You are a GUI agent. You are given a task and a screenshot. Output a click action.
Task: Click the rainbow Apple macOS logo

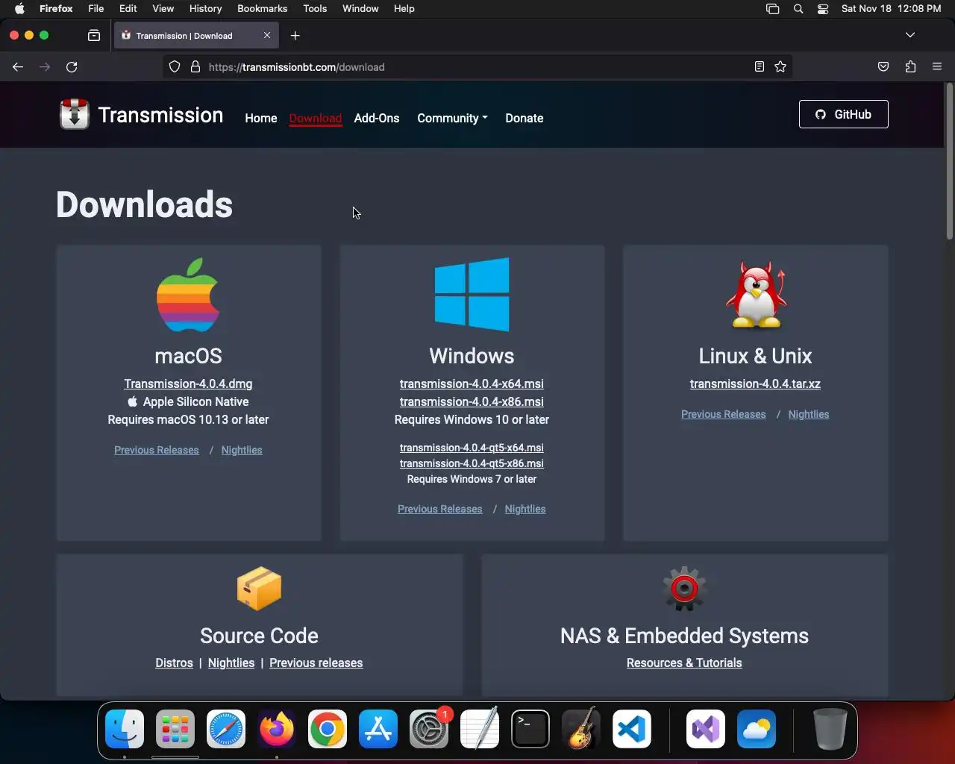click(x=188, y=295)
